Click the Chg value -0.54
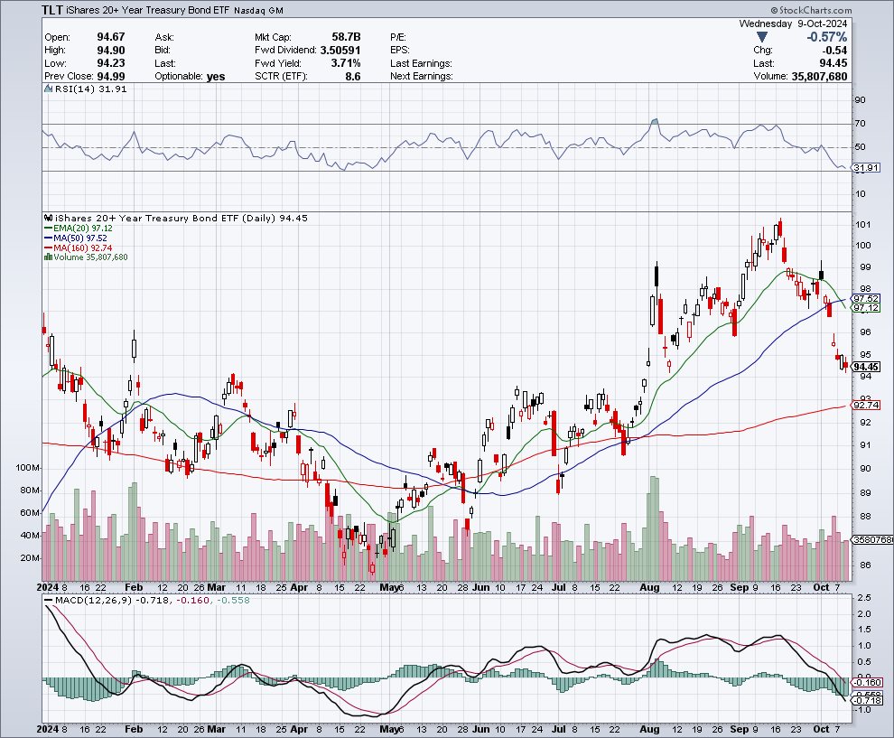This screenshot has height=738, width=894. 833,51
